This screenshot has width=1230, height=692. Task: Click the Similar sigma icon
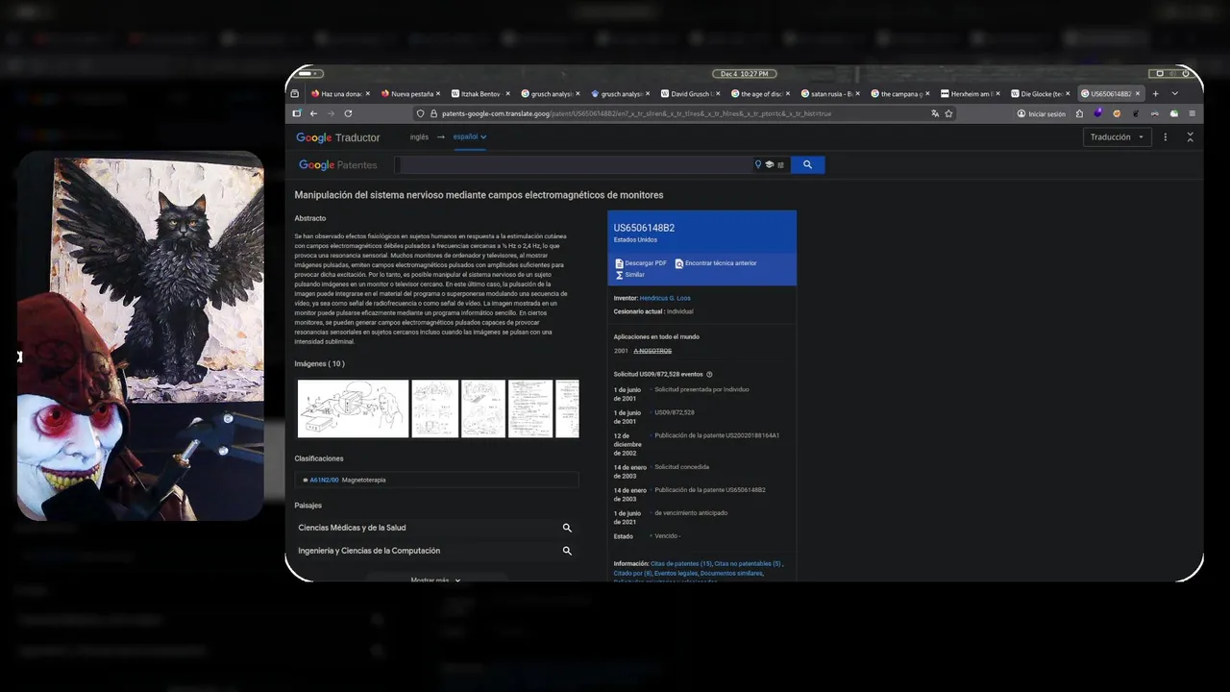(619, 275)
